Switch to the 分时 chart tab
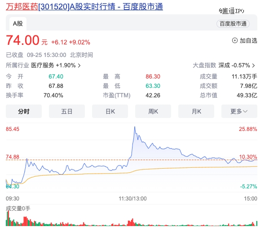Viewport: 269px width, 231px height. click(x=24, y=111)
